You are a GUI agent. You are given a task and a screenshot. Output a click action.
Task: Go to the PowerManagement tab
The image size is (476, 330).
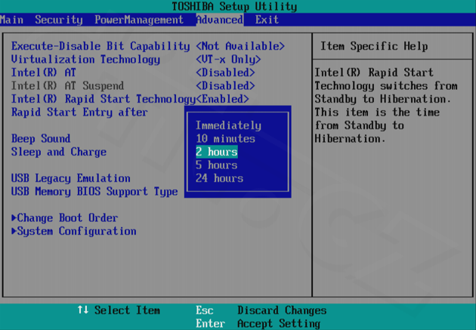139,20
